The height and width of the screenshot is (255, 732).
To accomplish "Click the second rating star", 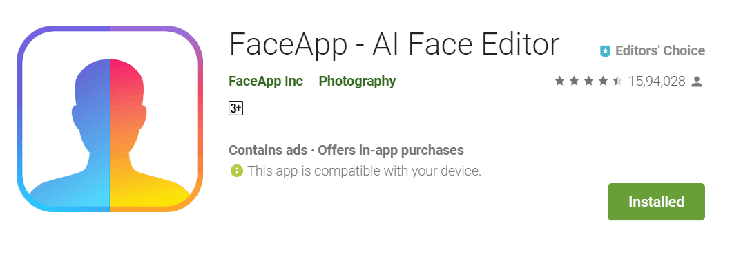I will (575, 82).
